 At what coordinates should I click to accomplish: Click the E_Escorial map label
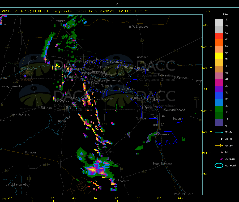coord(99,91)
